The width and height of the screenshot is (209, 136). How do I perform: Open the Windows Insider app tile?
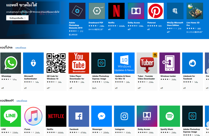point(170,63)
